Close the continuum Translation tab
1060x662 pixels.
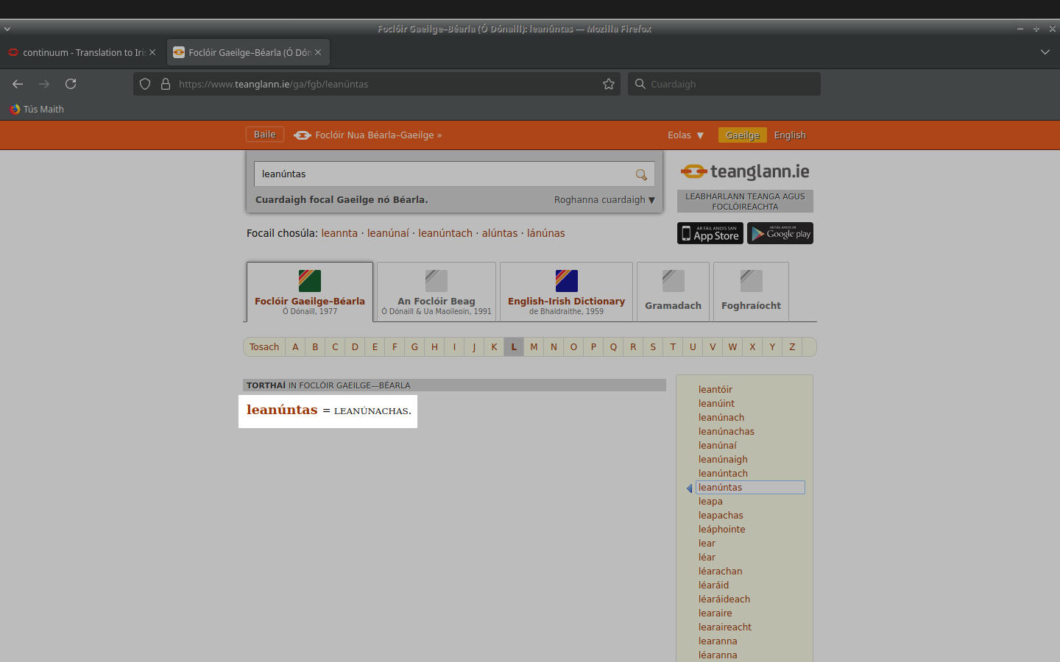[152, 52]
